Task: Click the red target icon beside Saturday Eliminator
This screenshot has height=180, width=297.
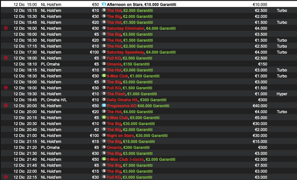Action: 6,28
